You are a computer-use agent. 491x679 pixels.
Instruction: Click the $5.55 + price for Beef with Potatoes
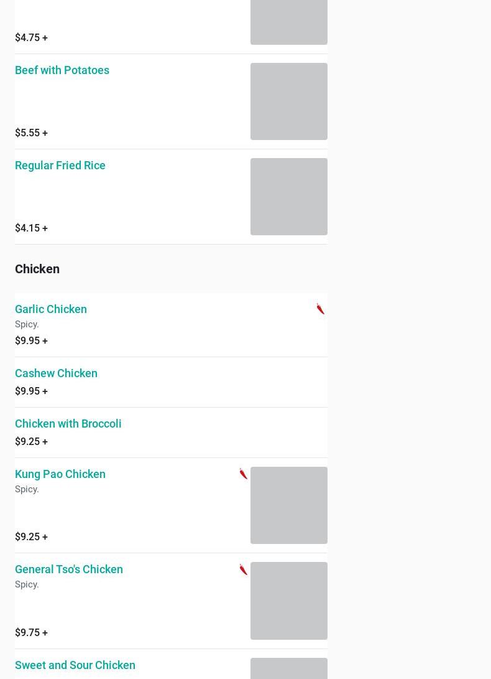(x=31, y=133)
